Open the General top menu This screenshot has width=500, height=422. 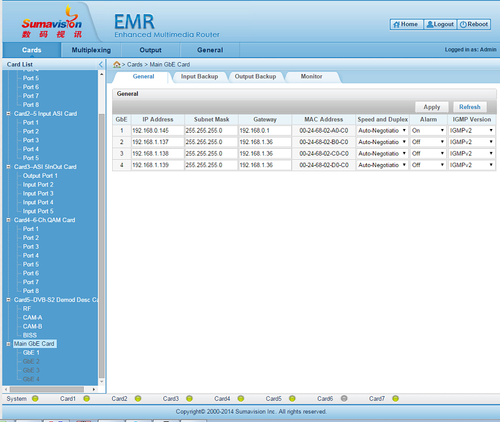[x=210, y=50]
